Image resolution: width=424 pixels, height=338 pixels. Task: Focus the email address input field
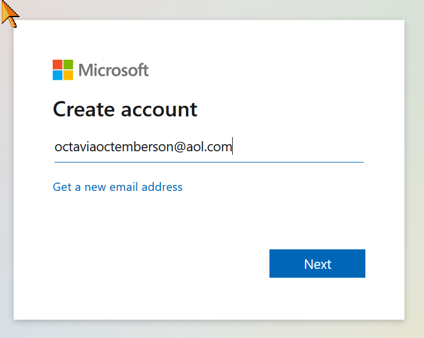point(209,147)
